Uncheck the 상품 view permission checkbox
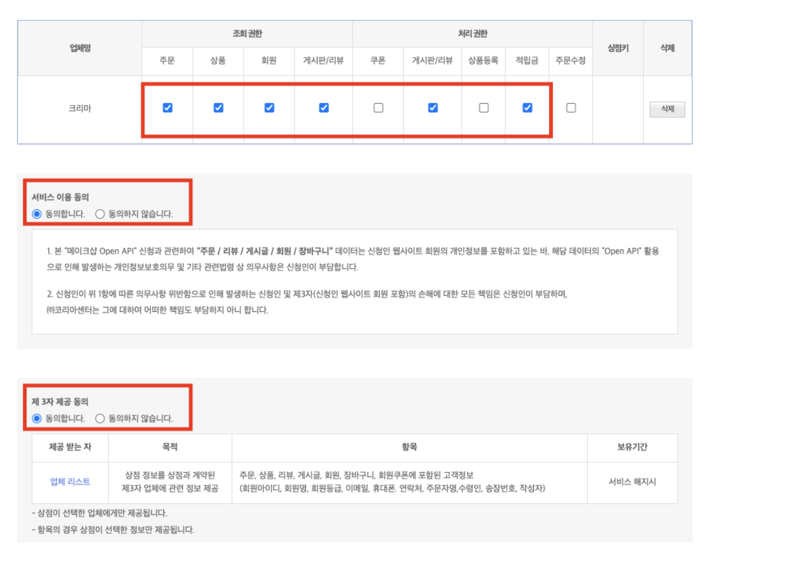809x561 pixels. coord(218,108)
